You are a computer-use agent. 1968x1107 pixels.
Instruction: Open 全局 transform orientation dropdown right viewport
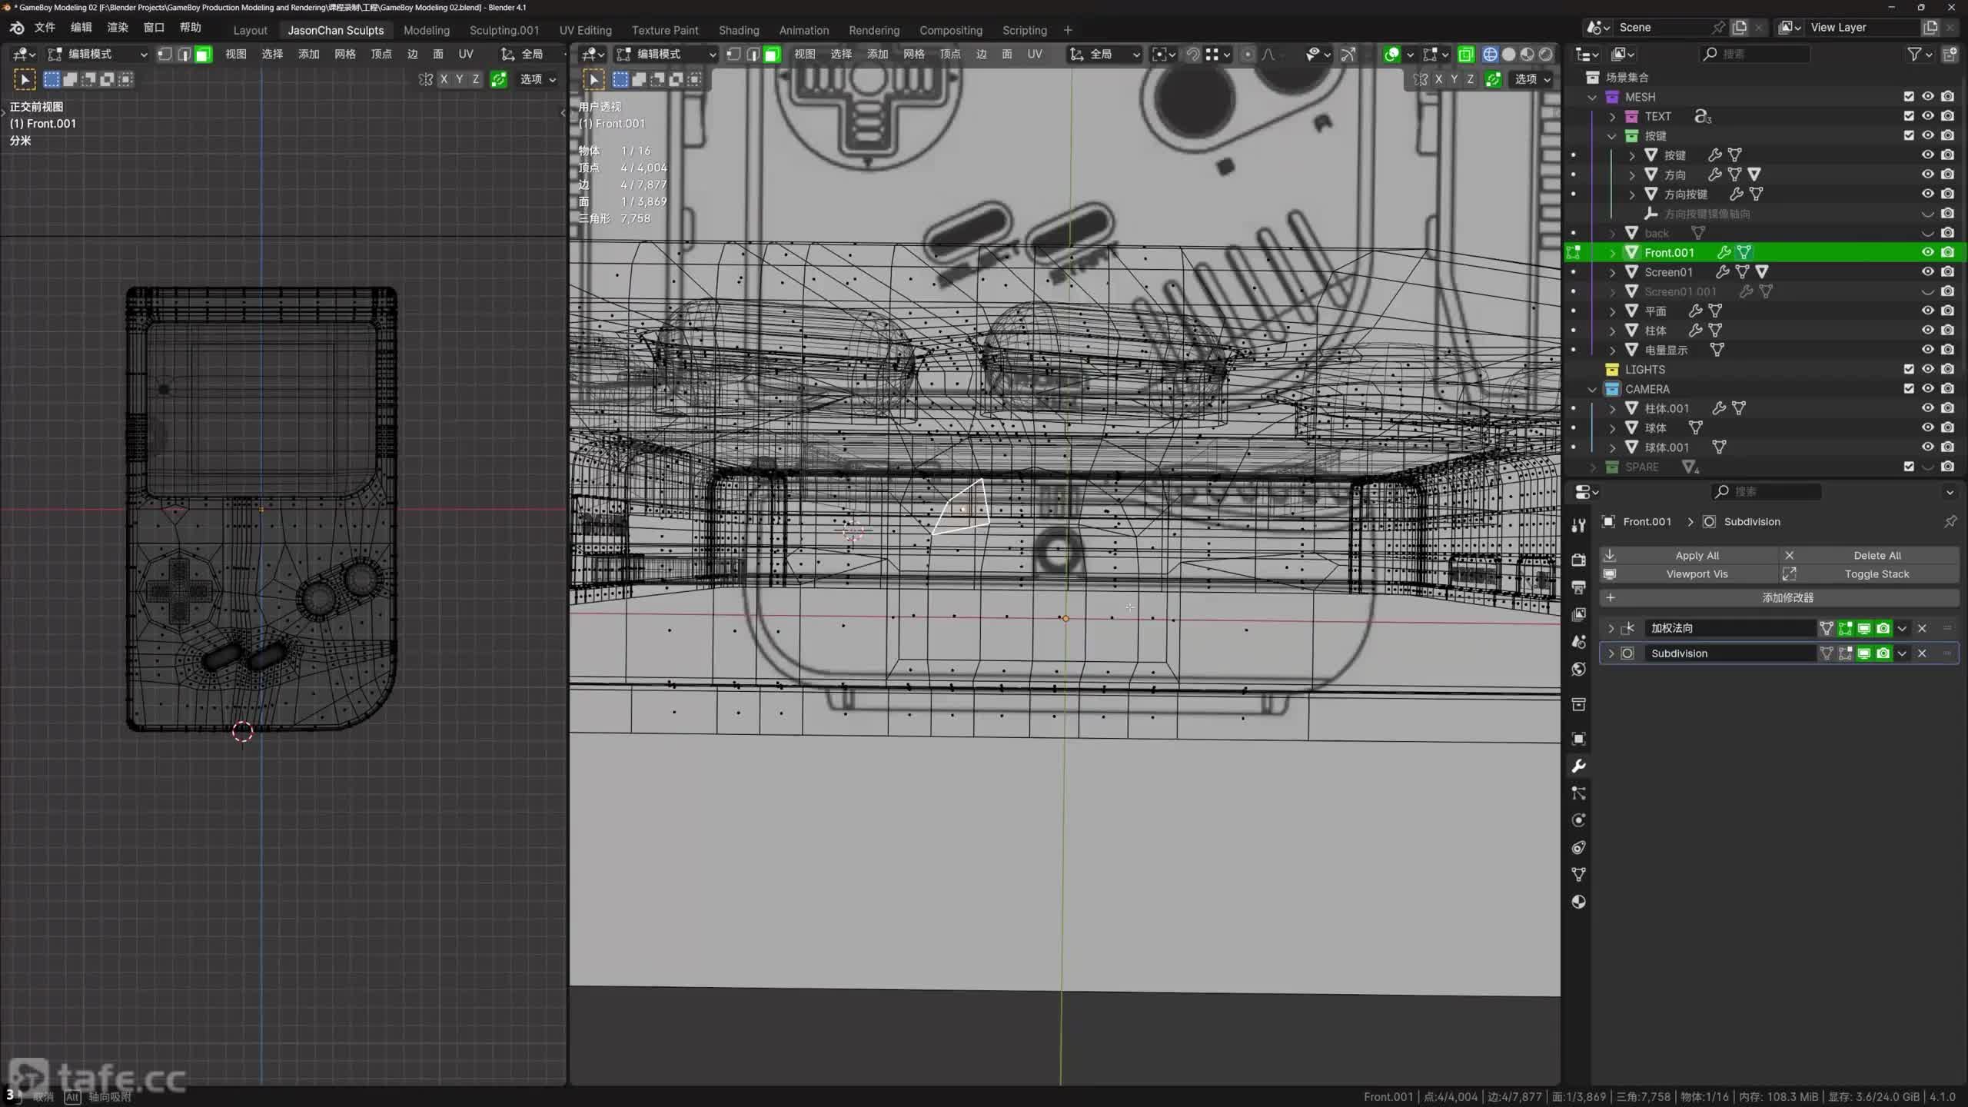pyautogui.click(x=1105, y=55)
